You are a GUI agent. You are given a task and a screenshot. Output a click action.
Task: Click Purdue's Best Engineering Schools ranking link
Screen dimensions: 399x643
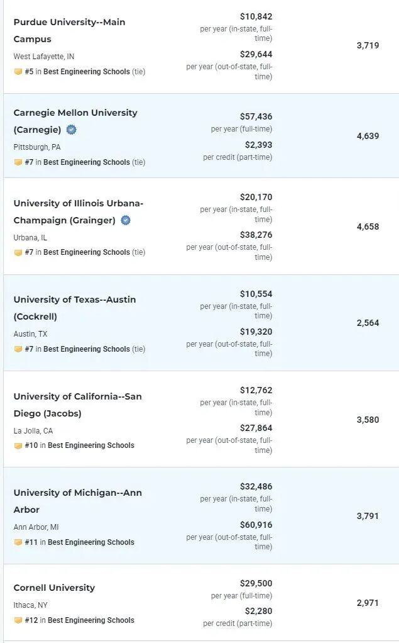pyautogui.click(x=85, y=72)
